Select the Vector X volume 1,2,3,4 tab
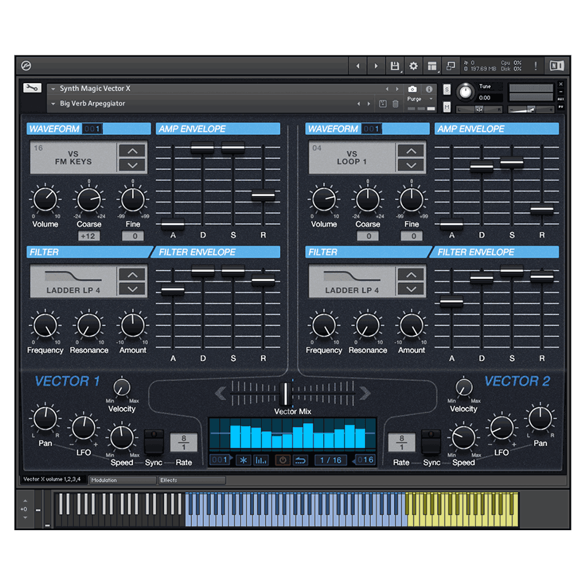This screenshot has height=585, width=585. [52, 480]
